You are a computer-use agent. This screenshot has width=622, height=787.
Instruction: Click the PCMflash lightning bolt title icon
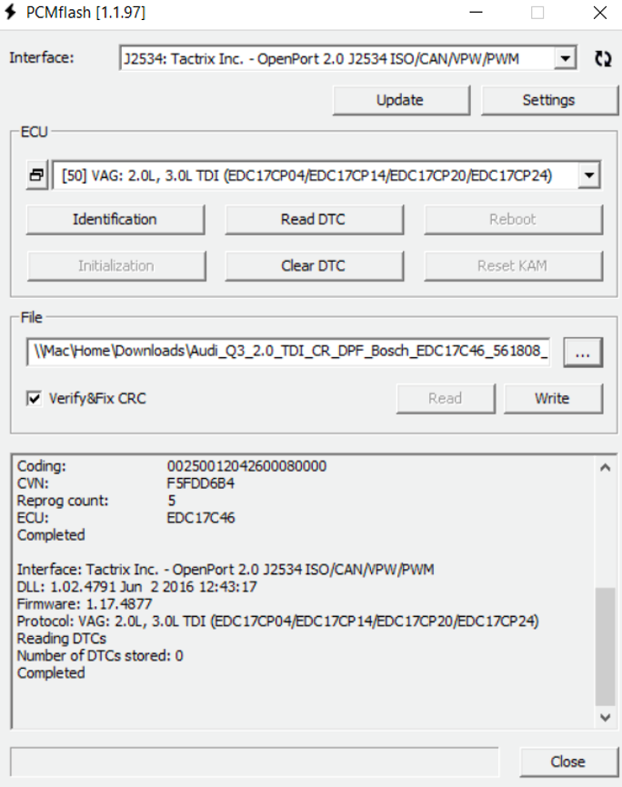point(10,12)
